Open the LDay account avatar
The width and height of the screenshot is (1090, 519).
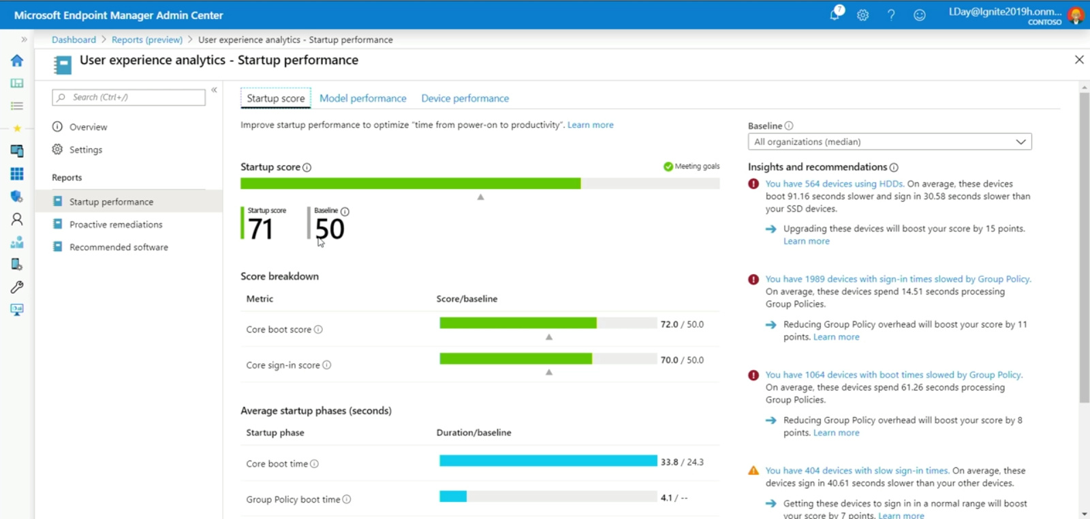pyautogui.click(x=1076, y=15)
